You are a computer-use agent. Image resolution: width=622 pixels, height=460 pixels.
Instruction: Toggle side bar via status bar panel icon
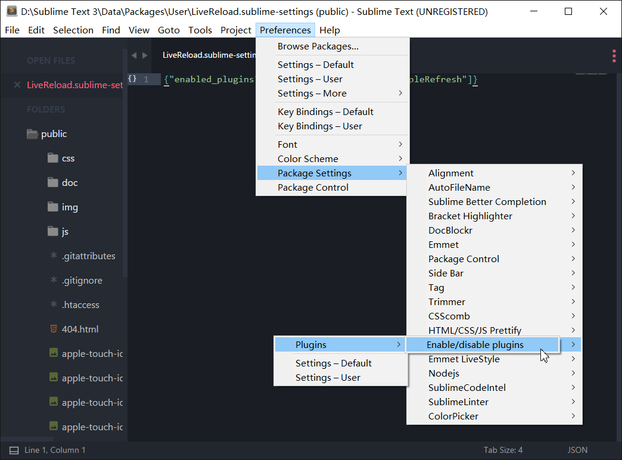(x=14, y=450)
